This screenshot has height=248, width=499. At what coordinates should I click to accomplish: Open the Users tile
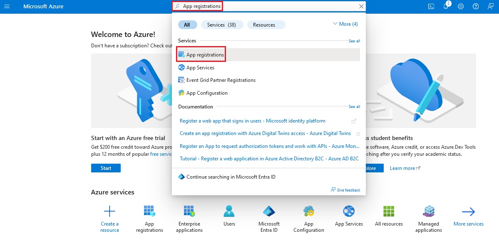[x=229, y=216]
